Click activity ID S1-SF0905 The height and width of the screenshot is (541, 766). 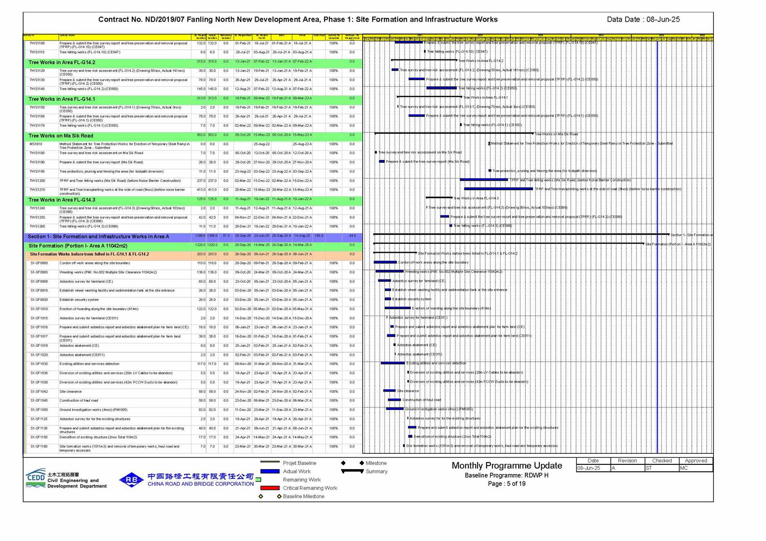(39, 272)
